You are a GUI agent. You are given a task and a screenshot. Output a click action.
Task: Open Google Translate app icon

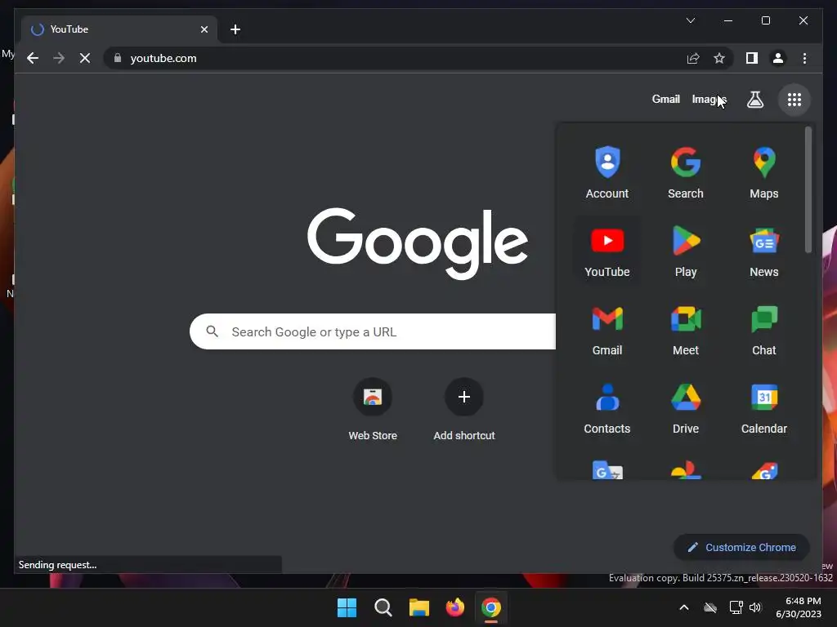607,469
